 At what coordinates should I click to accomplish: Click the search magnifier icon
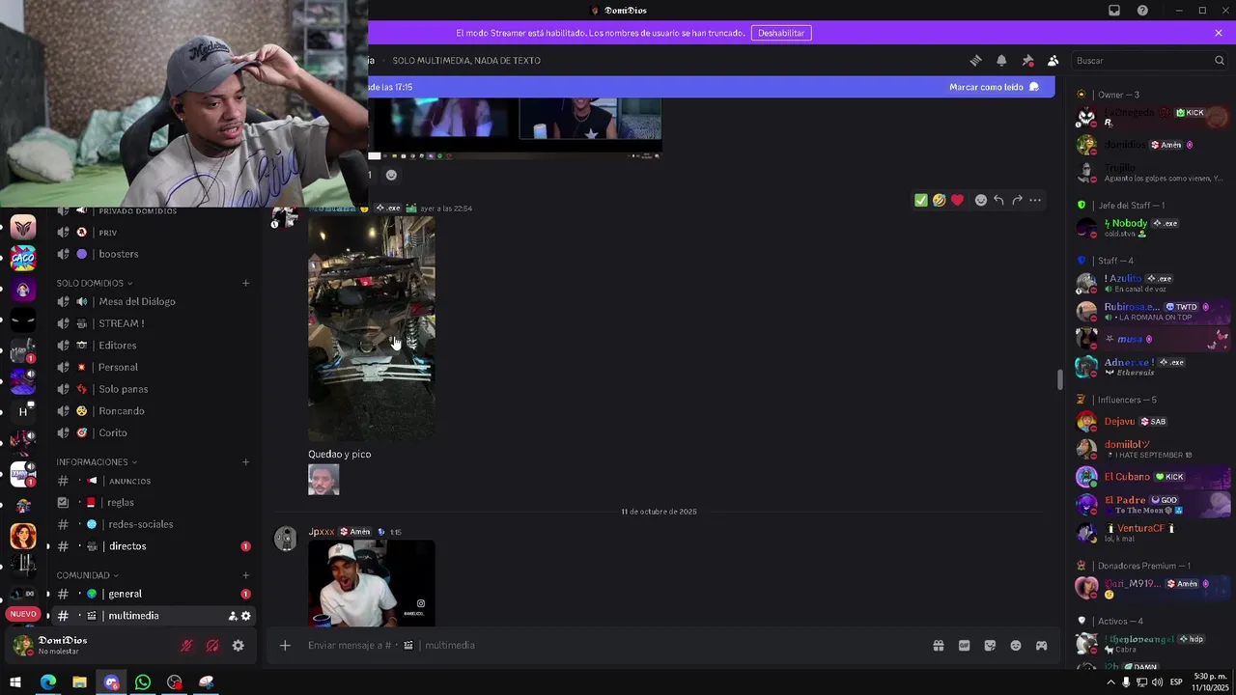pos(1219,60)
